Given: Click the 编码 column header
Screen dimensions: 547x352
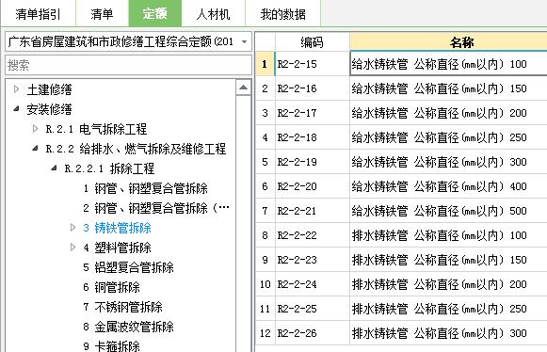Looking at the screenshot, I should click(x=313, y=41).
